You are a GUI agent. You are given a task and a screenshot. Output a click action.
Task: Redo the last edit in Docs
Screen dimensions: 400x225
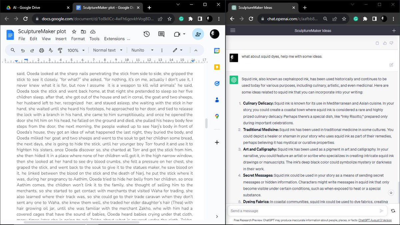tap(32, 50)
